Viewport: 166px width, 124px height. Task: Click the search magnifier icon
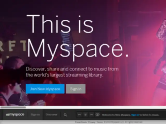pos(65,115)
